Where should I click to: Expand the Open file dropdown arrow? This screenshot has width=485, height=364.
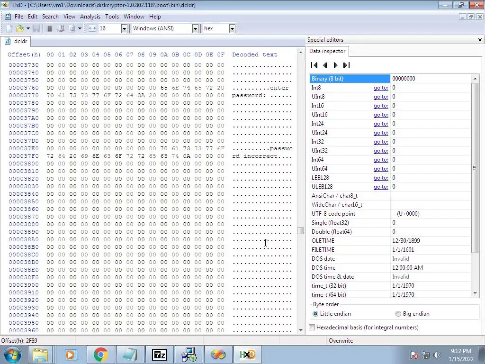point(28,28)
